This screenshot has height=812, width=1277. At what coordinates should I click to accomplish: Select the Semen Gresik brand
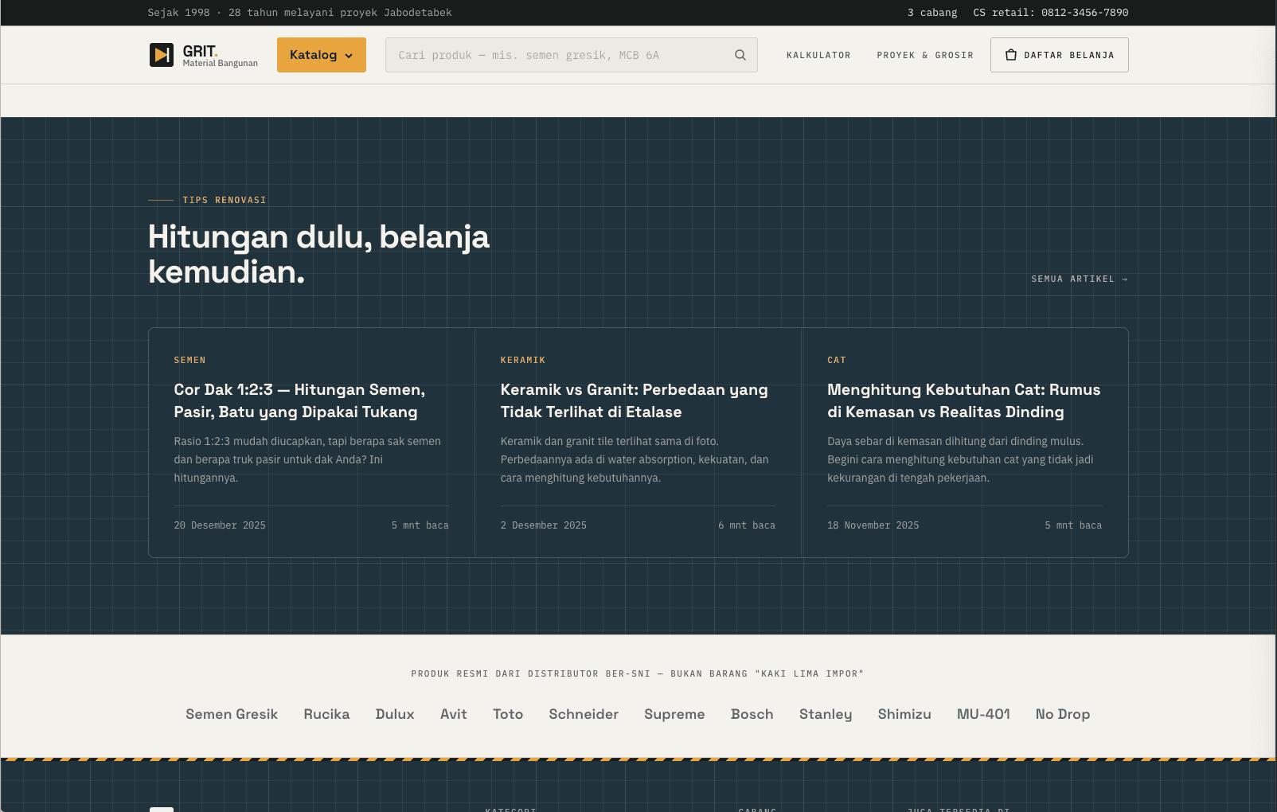pos(232,714)
